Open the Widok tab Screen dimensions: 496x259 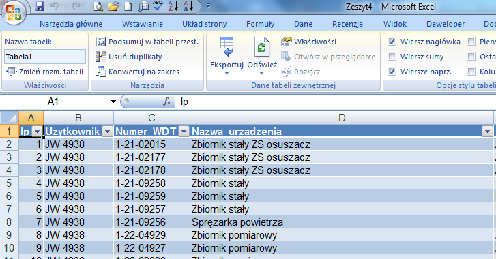pyautogui.click(x=395, y=24)
